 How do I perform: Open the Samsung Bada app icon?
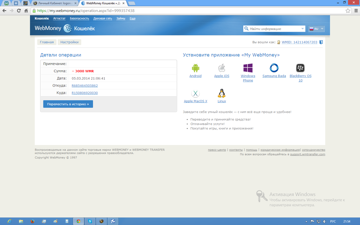tap(274, 68)
